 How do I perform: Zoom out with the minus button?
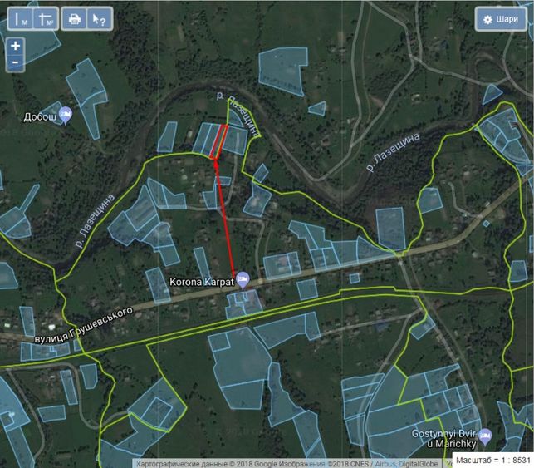15,62
